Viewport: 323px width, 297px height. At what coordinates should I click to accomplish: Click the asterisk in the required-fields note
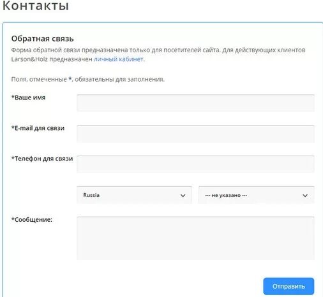70,78
